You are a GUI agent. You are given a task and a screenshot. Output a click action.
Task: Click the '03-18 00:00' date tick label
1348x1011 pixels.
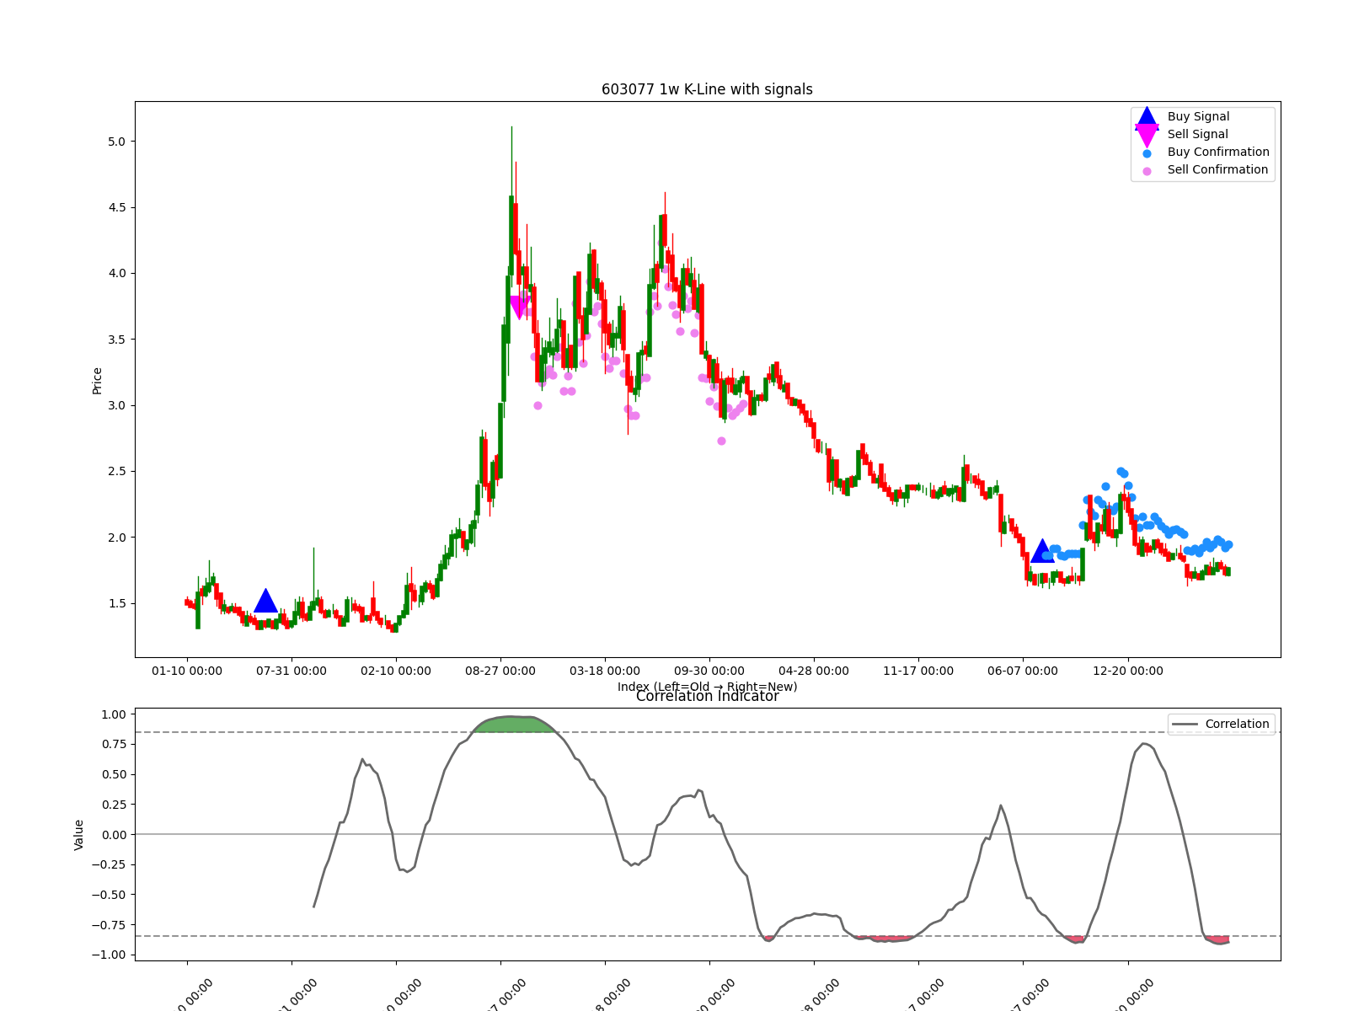pos(605,671)
